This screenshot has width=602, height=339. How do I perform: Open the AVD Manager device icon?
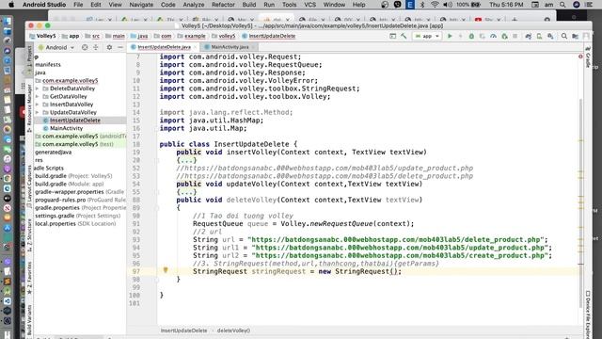point(539,36)
